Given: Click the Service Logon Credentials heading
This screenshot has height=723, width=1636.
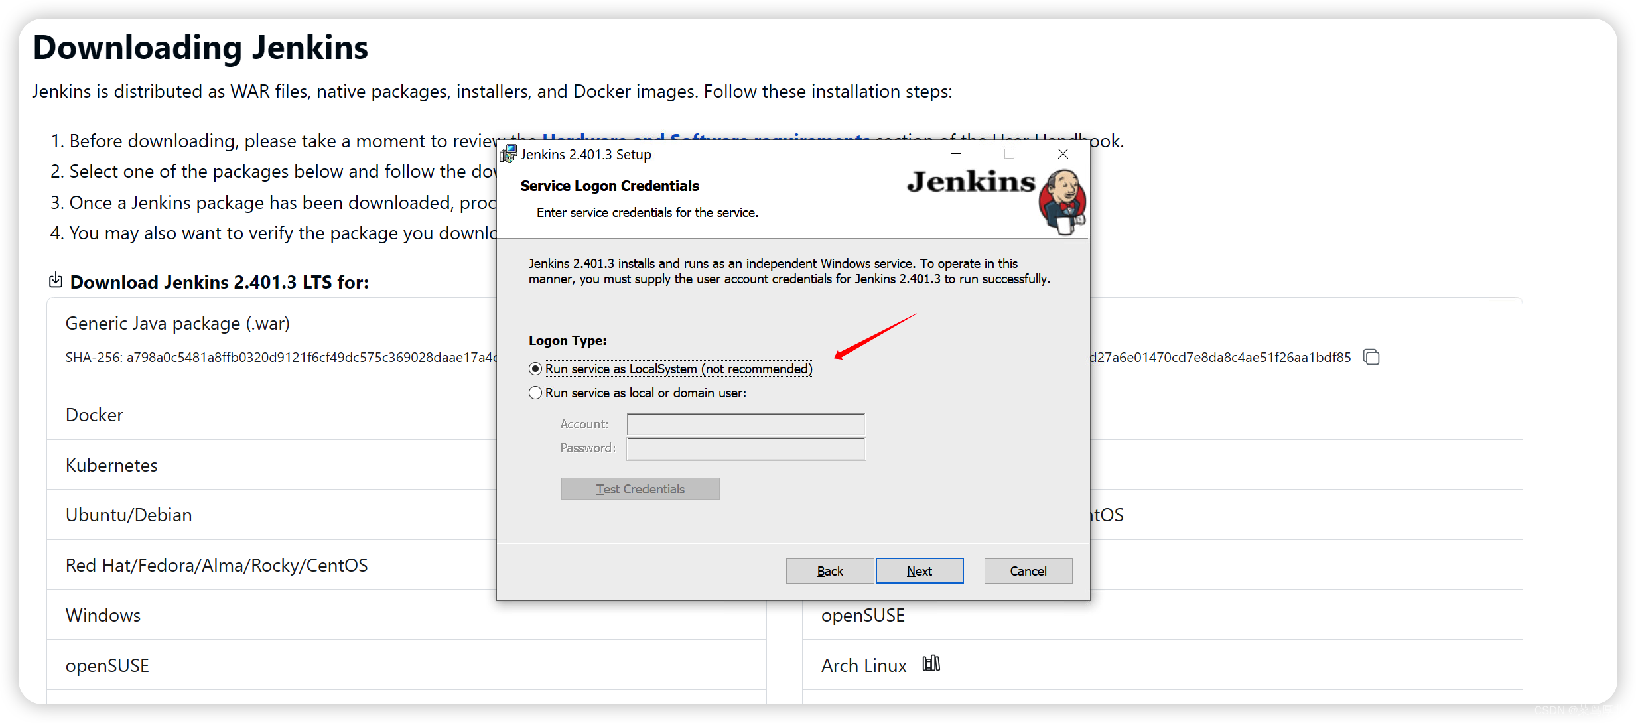Looking at the screenshot, I should click(x=610, y=186).
